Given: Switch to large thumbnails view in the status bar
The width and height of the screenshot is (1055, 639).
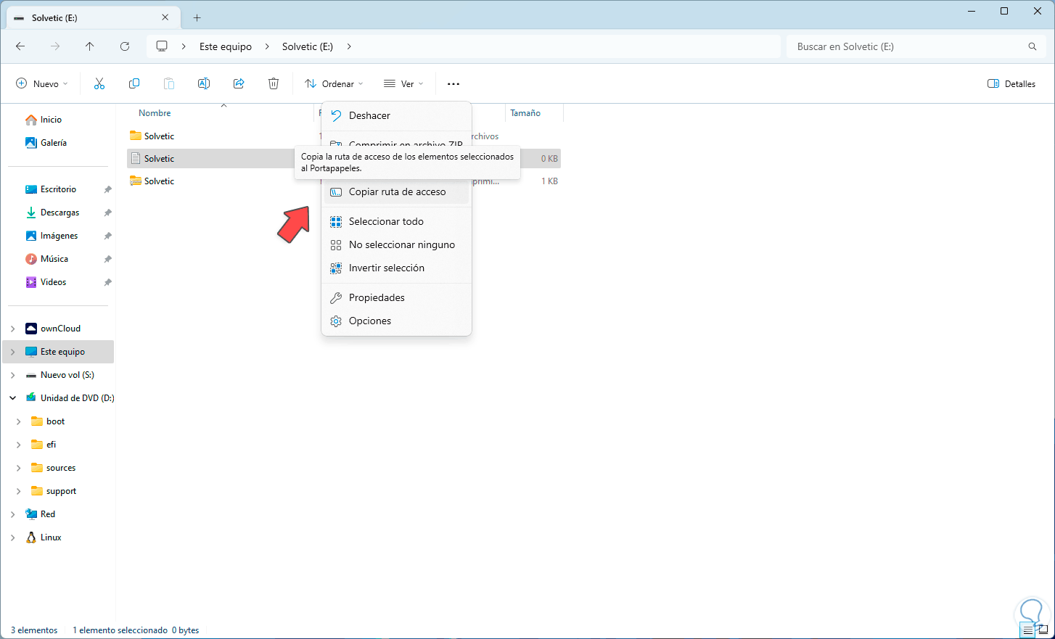Looking at the screenshot, I should click(x=1043, y=630).
